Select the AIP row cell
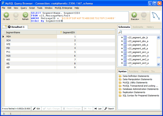The width and height of the screenshot is (163, 116). [x=31, y=67]
